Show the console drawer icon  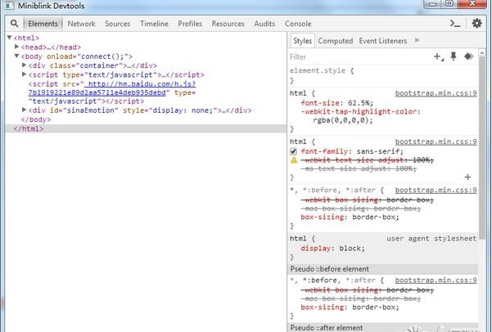click(456, 24)
